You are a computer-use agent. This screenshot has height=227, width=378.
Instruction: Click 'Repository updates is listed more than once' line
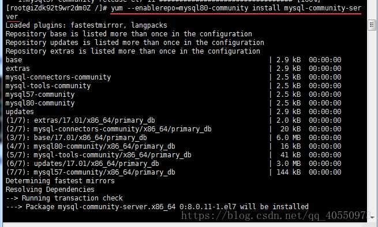pos(135,43)
